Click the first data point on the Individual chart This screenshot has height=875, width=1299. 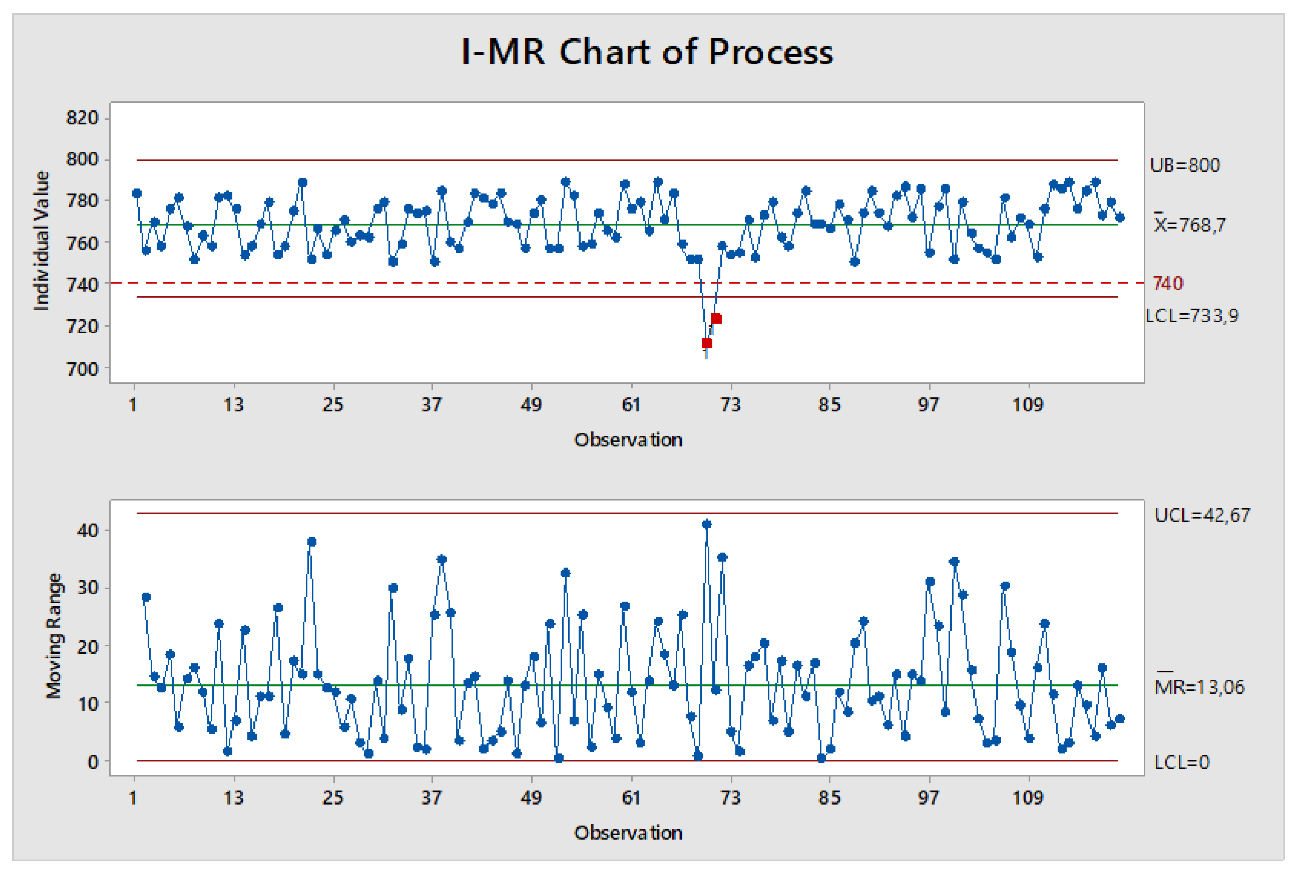click(x=137, y=193)
